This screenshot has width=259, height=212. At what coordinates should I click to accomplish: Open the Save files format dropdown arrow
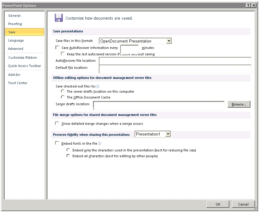coord(169,41)
